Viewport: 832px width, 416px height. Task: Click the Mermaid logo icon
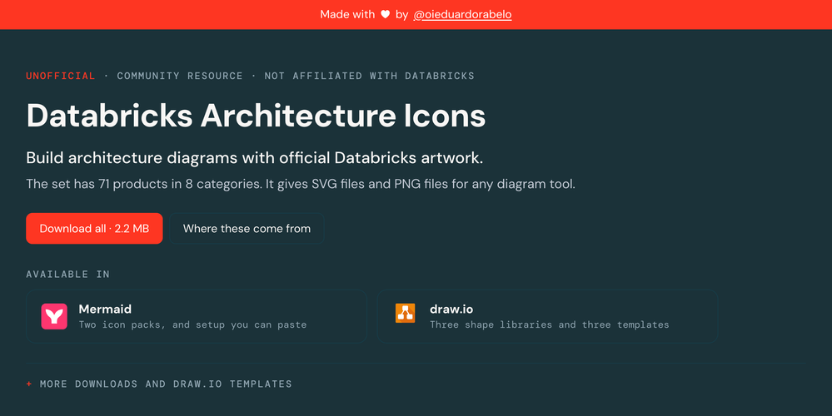click(x=54, y=316)
